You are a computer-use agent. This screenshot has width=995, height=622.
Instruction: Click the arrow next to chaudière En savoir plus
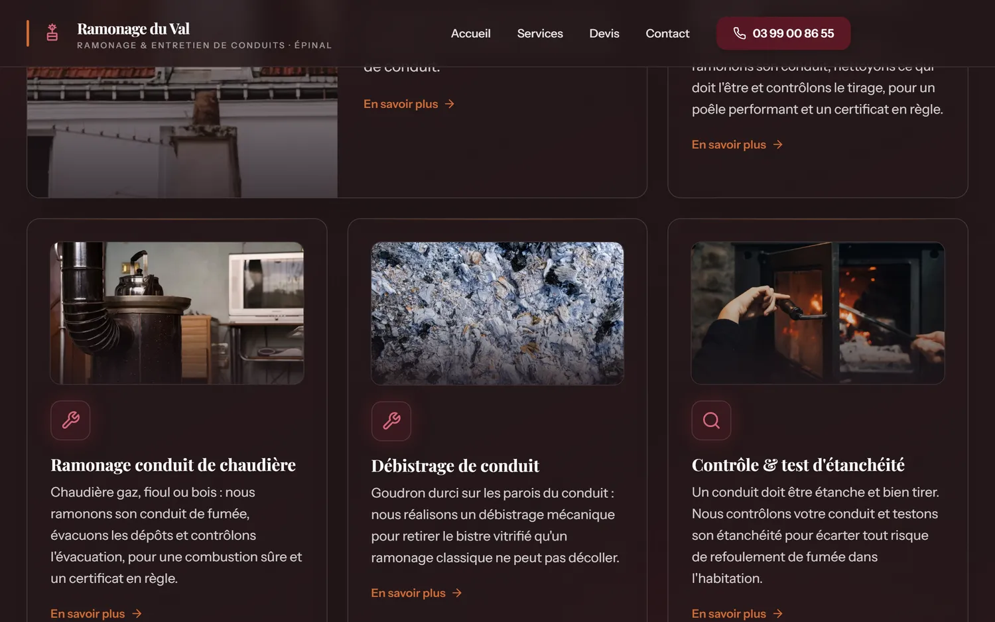(137, 613)
